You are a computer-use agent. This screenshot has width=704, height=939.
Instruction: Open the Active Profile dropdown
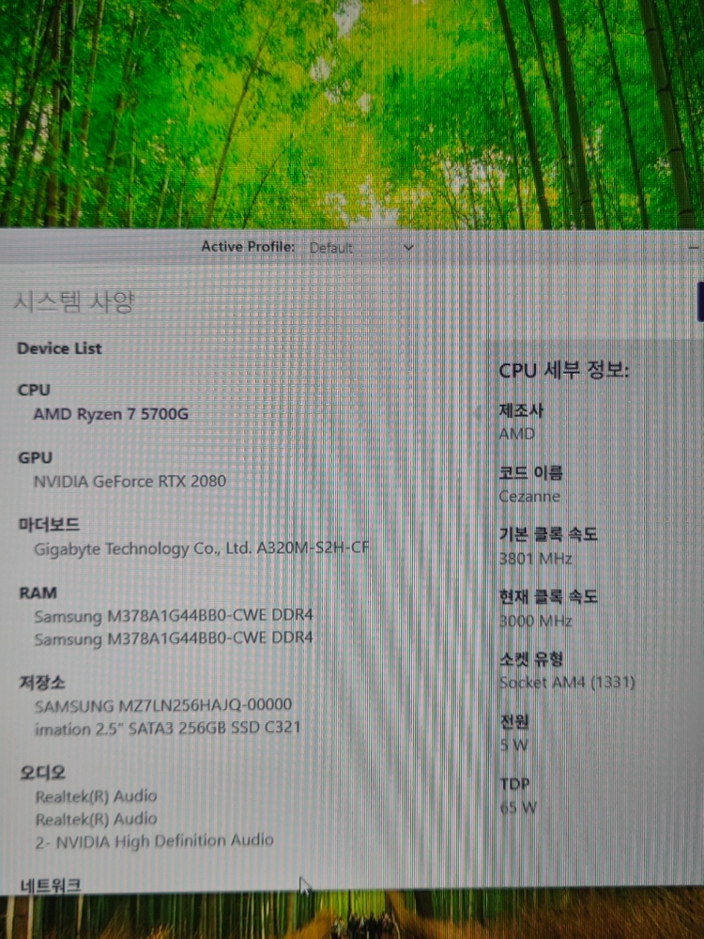click(361, 247)
